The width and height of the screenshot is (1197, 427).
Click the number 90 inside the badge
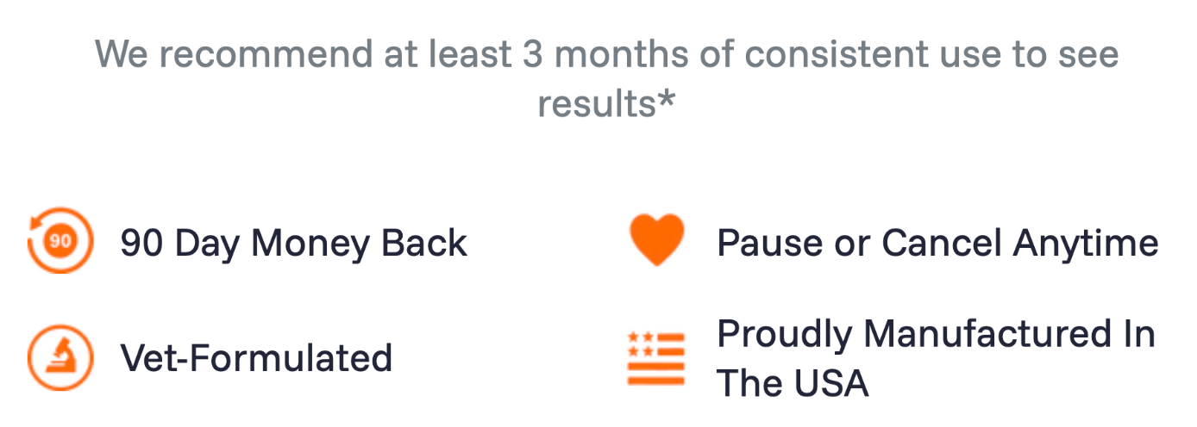pos(60,241)
